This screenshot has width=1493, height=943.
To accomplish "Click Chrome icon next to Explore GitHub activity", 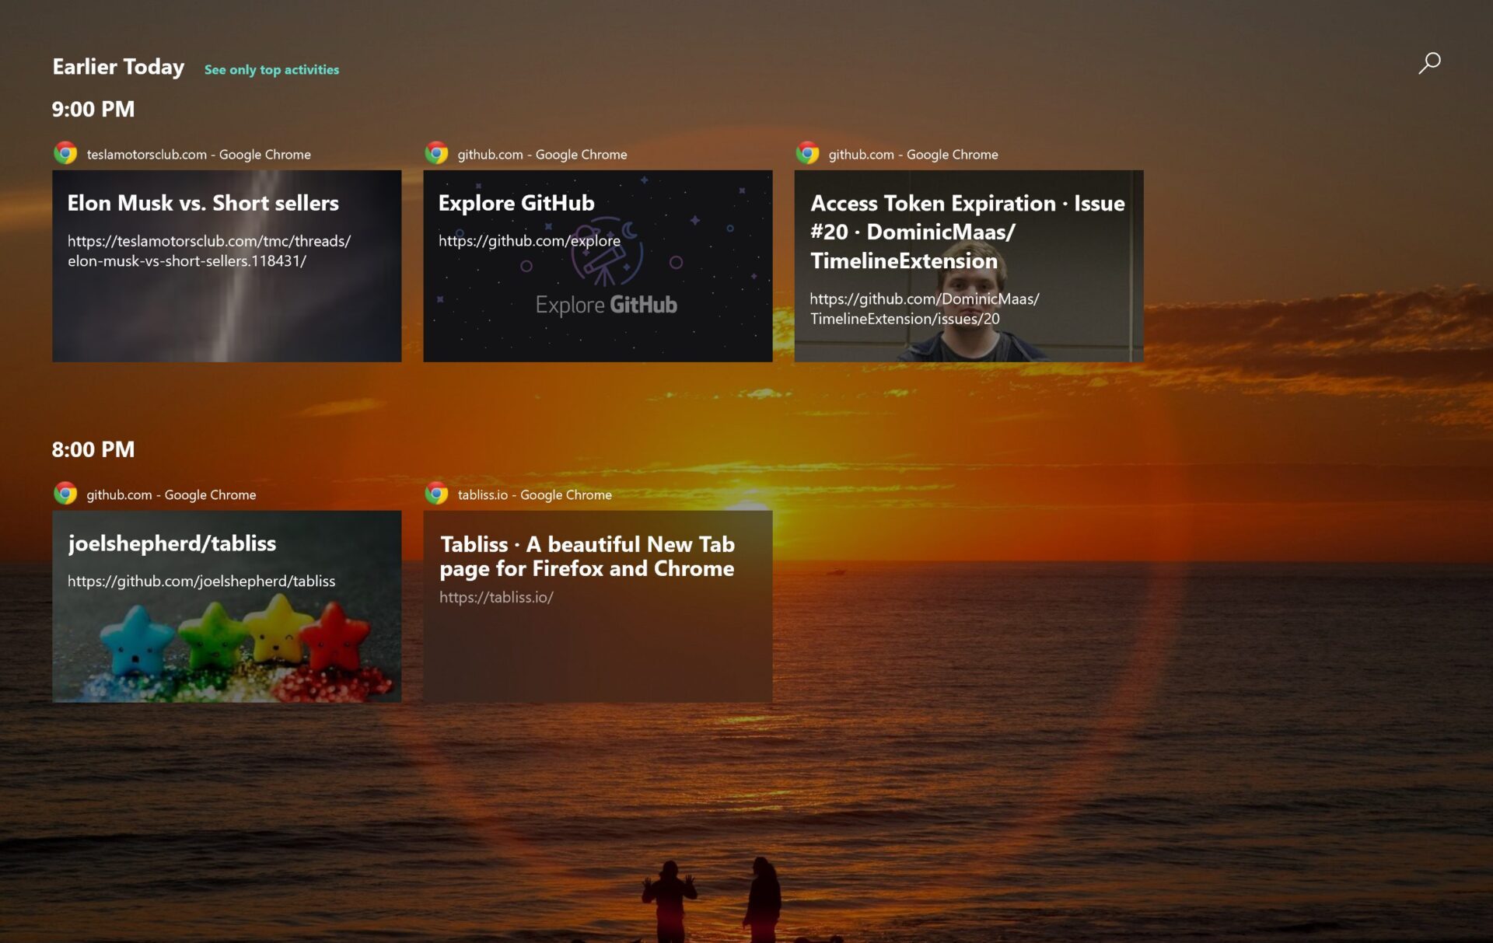I will pos(436,153).
